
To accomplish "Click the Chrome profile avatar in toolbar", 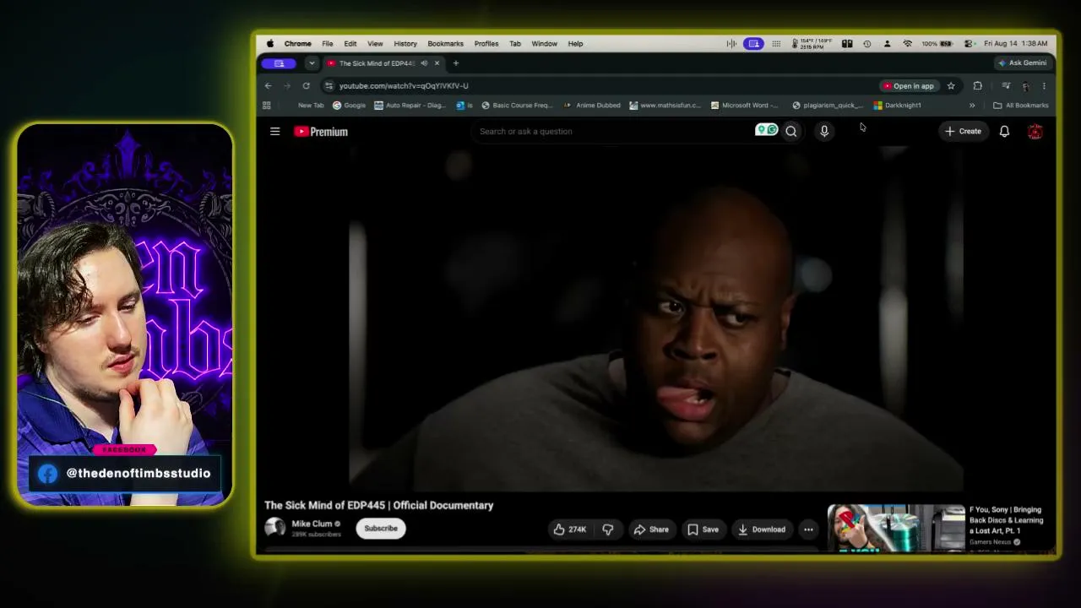I will coord(1025,85).
